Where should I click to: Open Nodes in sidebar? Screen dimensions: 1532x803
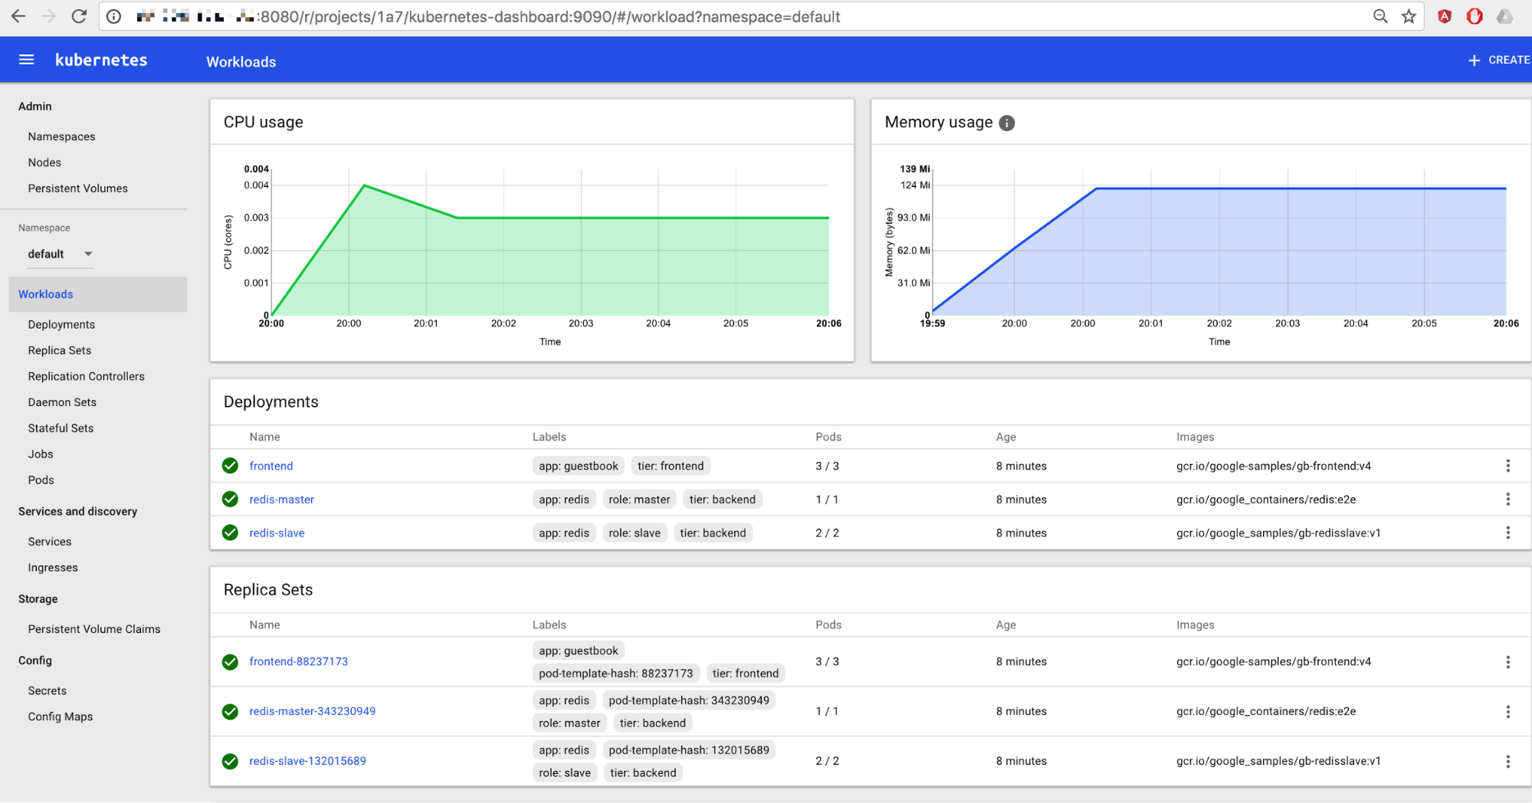[44, 162]
